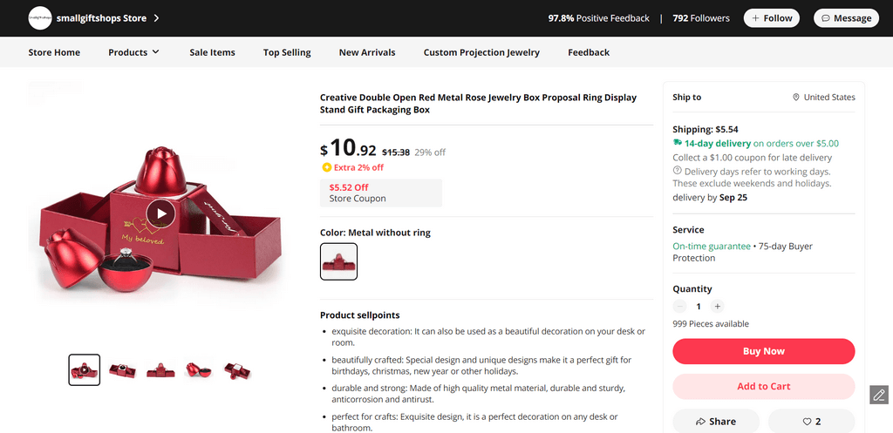The image size is (893, 433).
Task: Expand the smallgiftshops Store chevron
Action: coord(156,17)
